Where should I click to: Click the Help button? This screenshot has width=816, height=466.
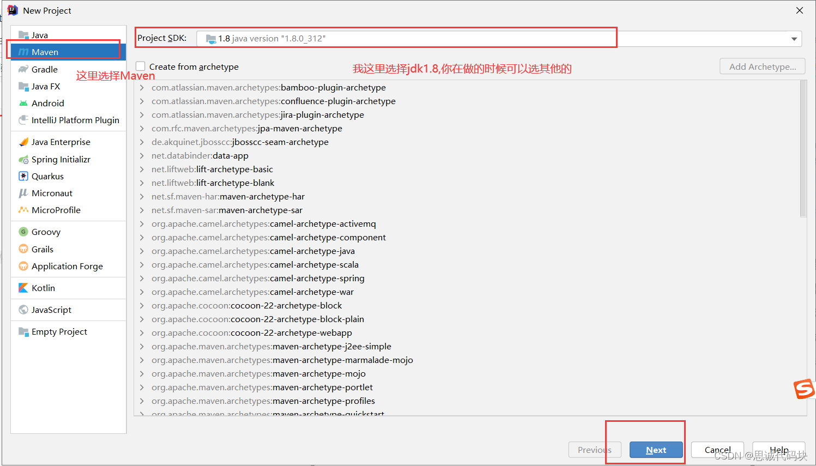click(779, 450)
